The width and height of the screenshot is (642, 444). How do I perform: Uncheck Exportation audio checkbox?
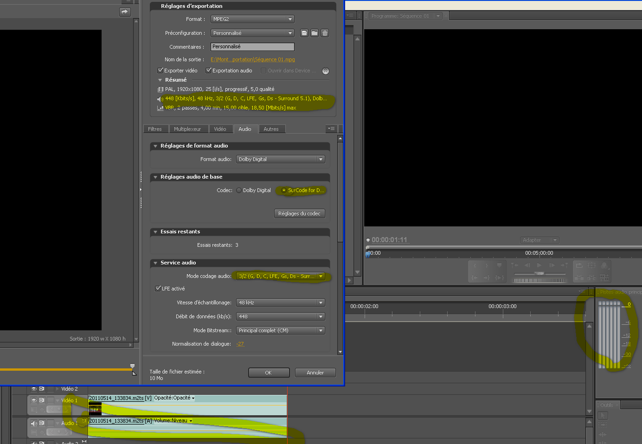coord(209,71)
